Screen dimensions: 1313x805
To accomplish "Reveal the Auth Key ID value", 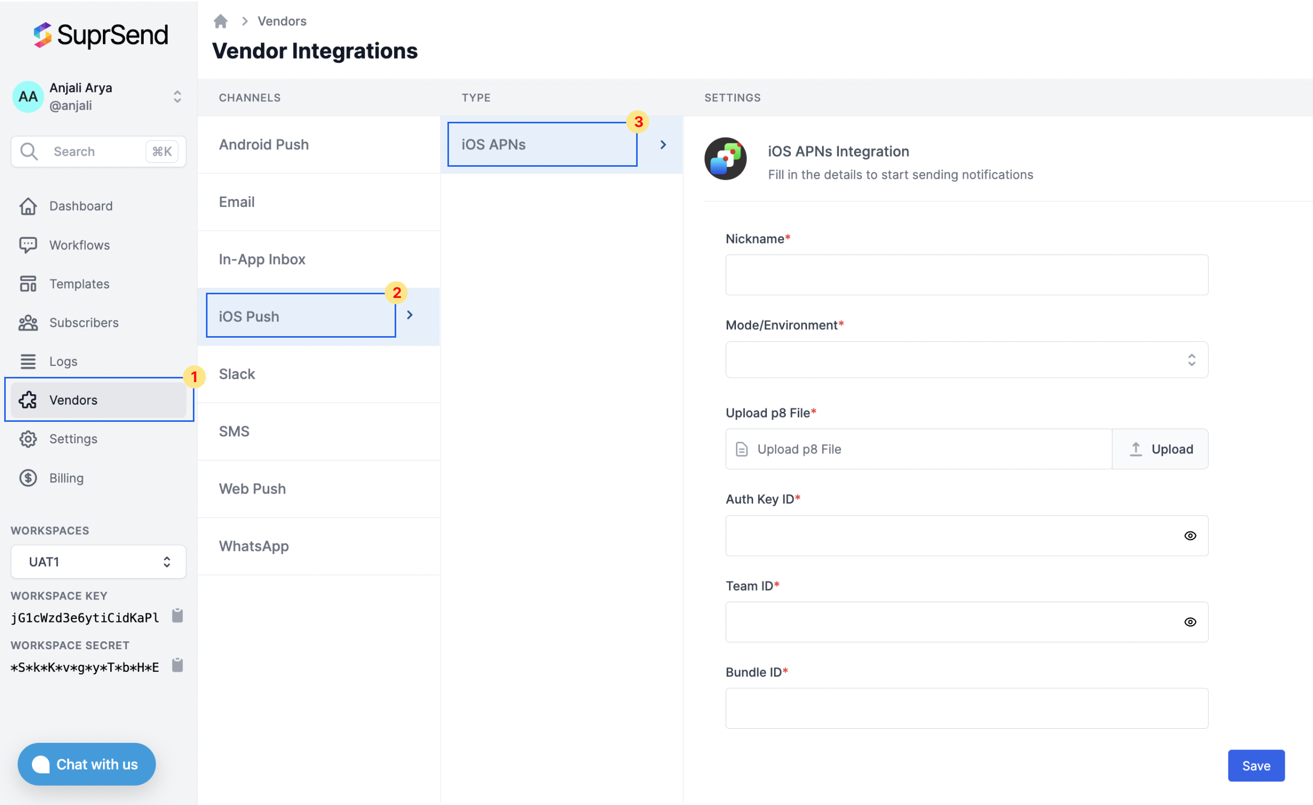I will [x=1190, y=536].
